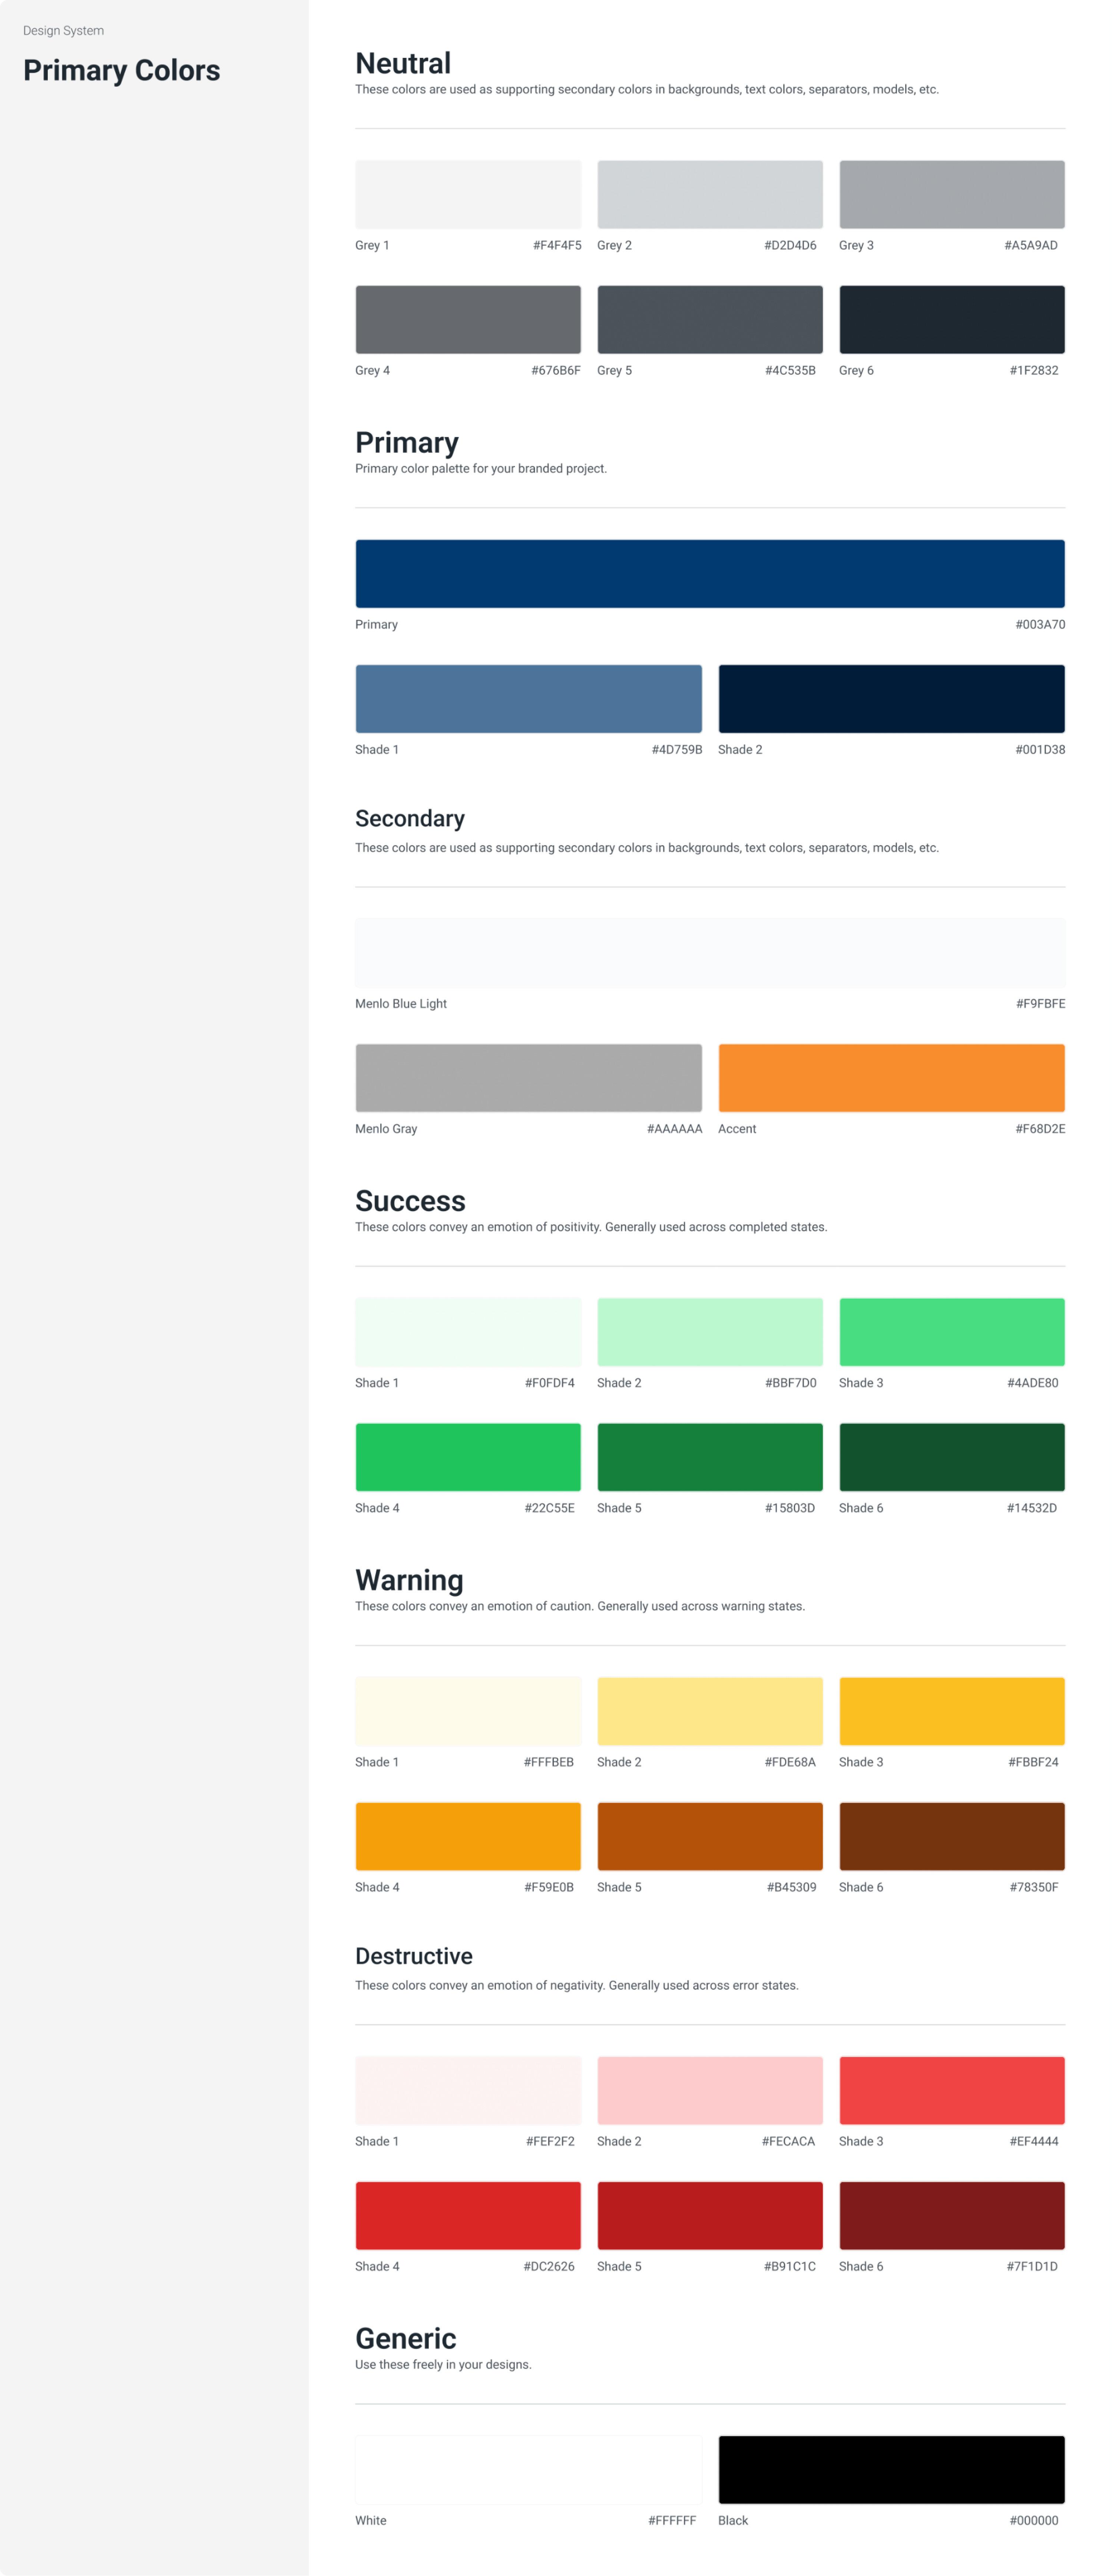The image size is (1112, 2576).
Task: Click the Menlo Blue Light swatch
Action: (x=709, y=952)
